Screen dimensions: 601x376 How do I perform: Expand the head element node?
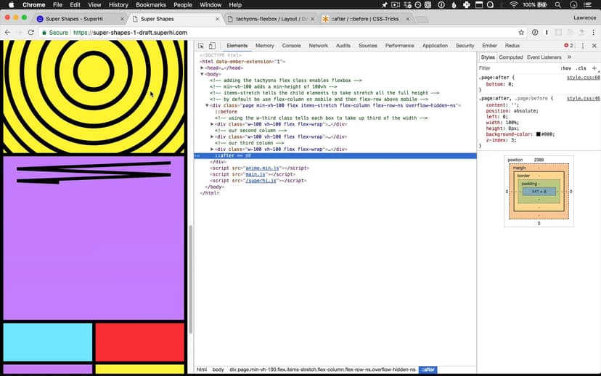[203, 68]
